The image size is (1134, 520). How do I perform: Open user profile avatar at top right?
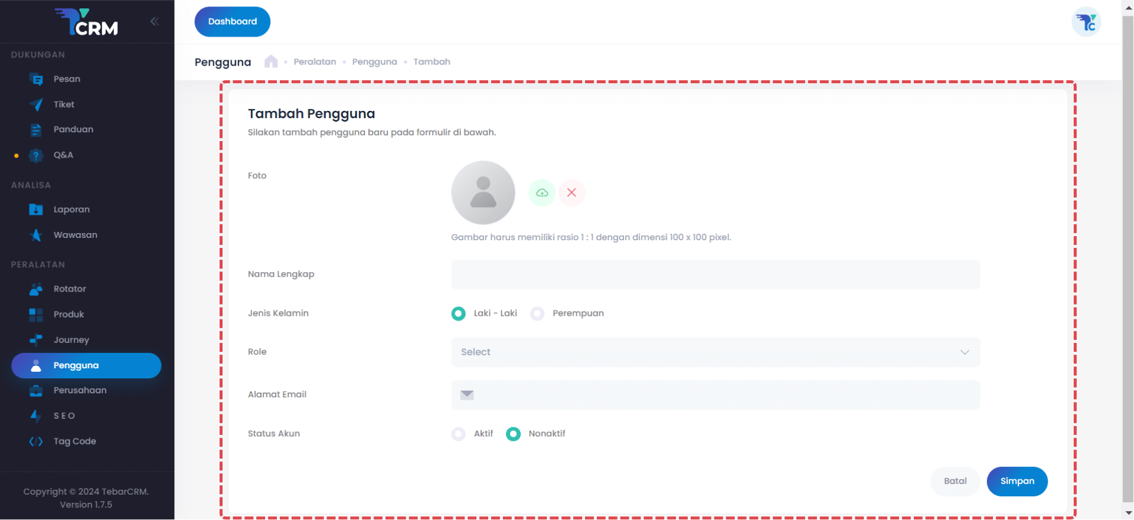click(x=1086, y=22)
